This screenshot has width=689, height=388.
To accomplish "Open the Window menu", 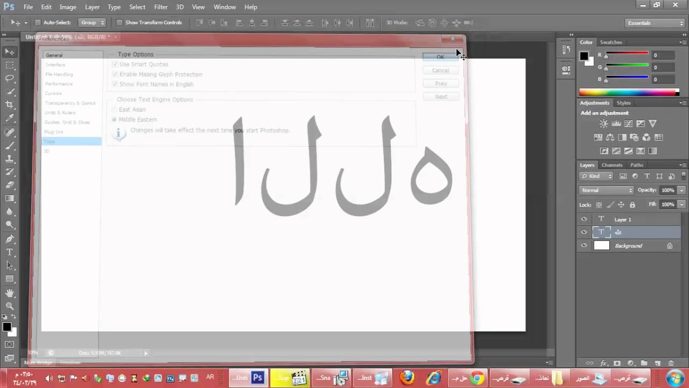I will pos(224,7).
